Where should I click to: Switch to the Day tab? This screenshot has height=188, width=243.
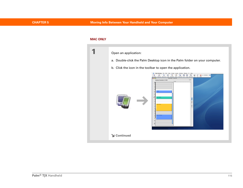pos(192,99)
